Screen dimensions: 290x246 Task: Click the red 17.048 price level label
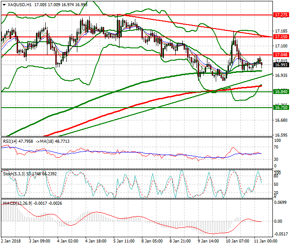[280, 55]
